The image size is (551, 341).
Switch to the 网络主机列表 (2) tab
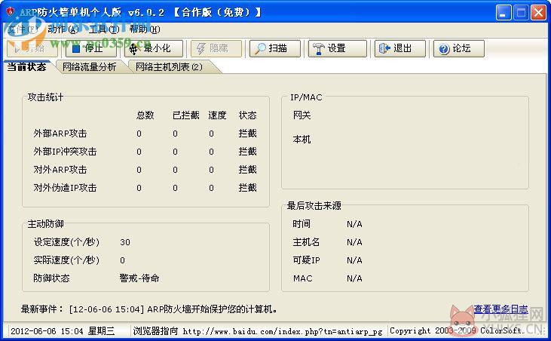tap(169, 67)
